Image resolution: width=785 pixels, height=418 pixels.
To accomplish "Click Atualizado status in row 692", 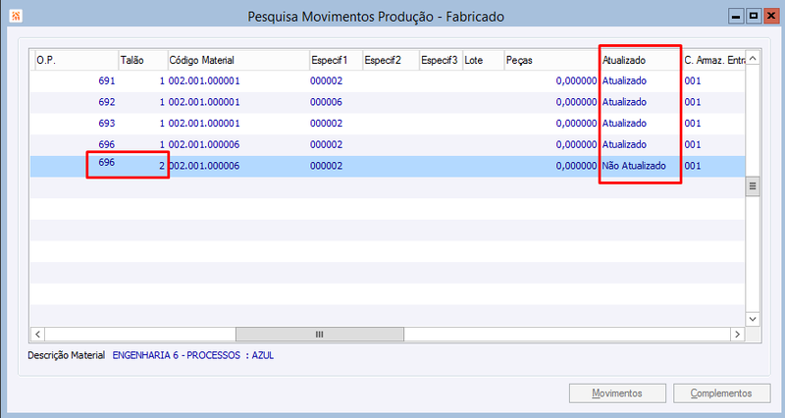I will [x=624, y=102].
